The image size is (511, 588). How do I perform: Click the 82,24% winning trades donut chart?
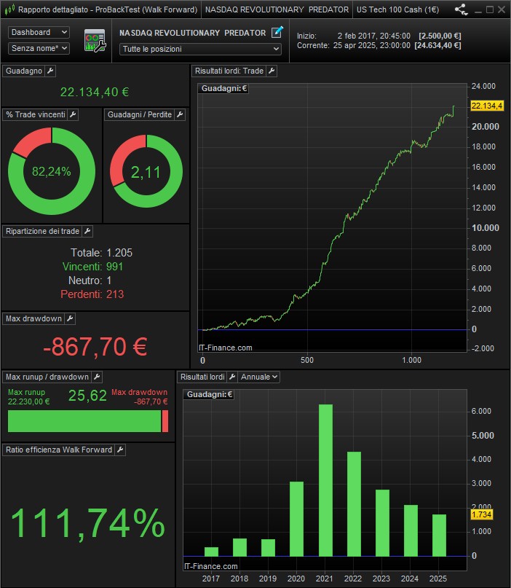[52, 171]
